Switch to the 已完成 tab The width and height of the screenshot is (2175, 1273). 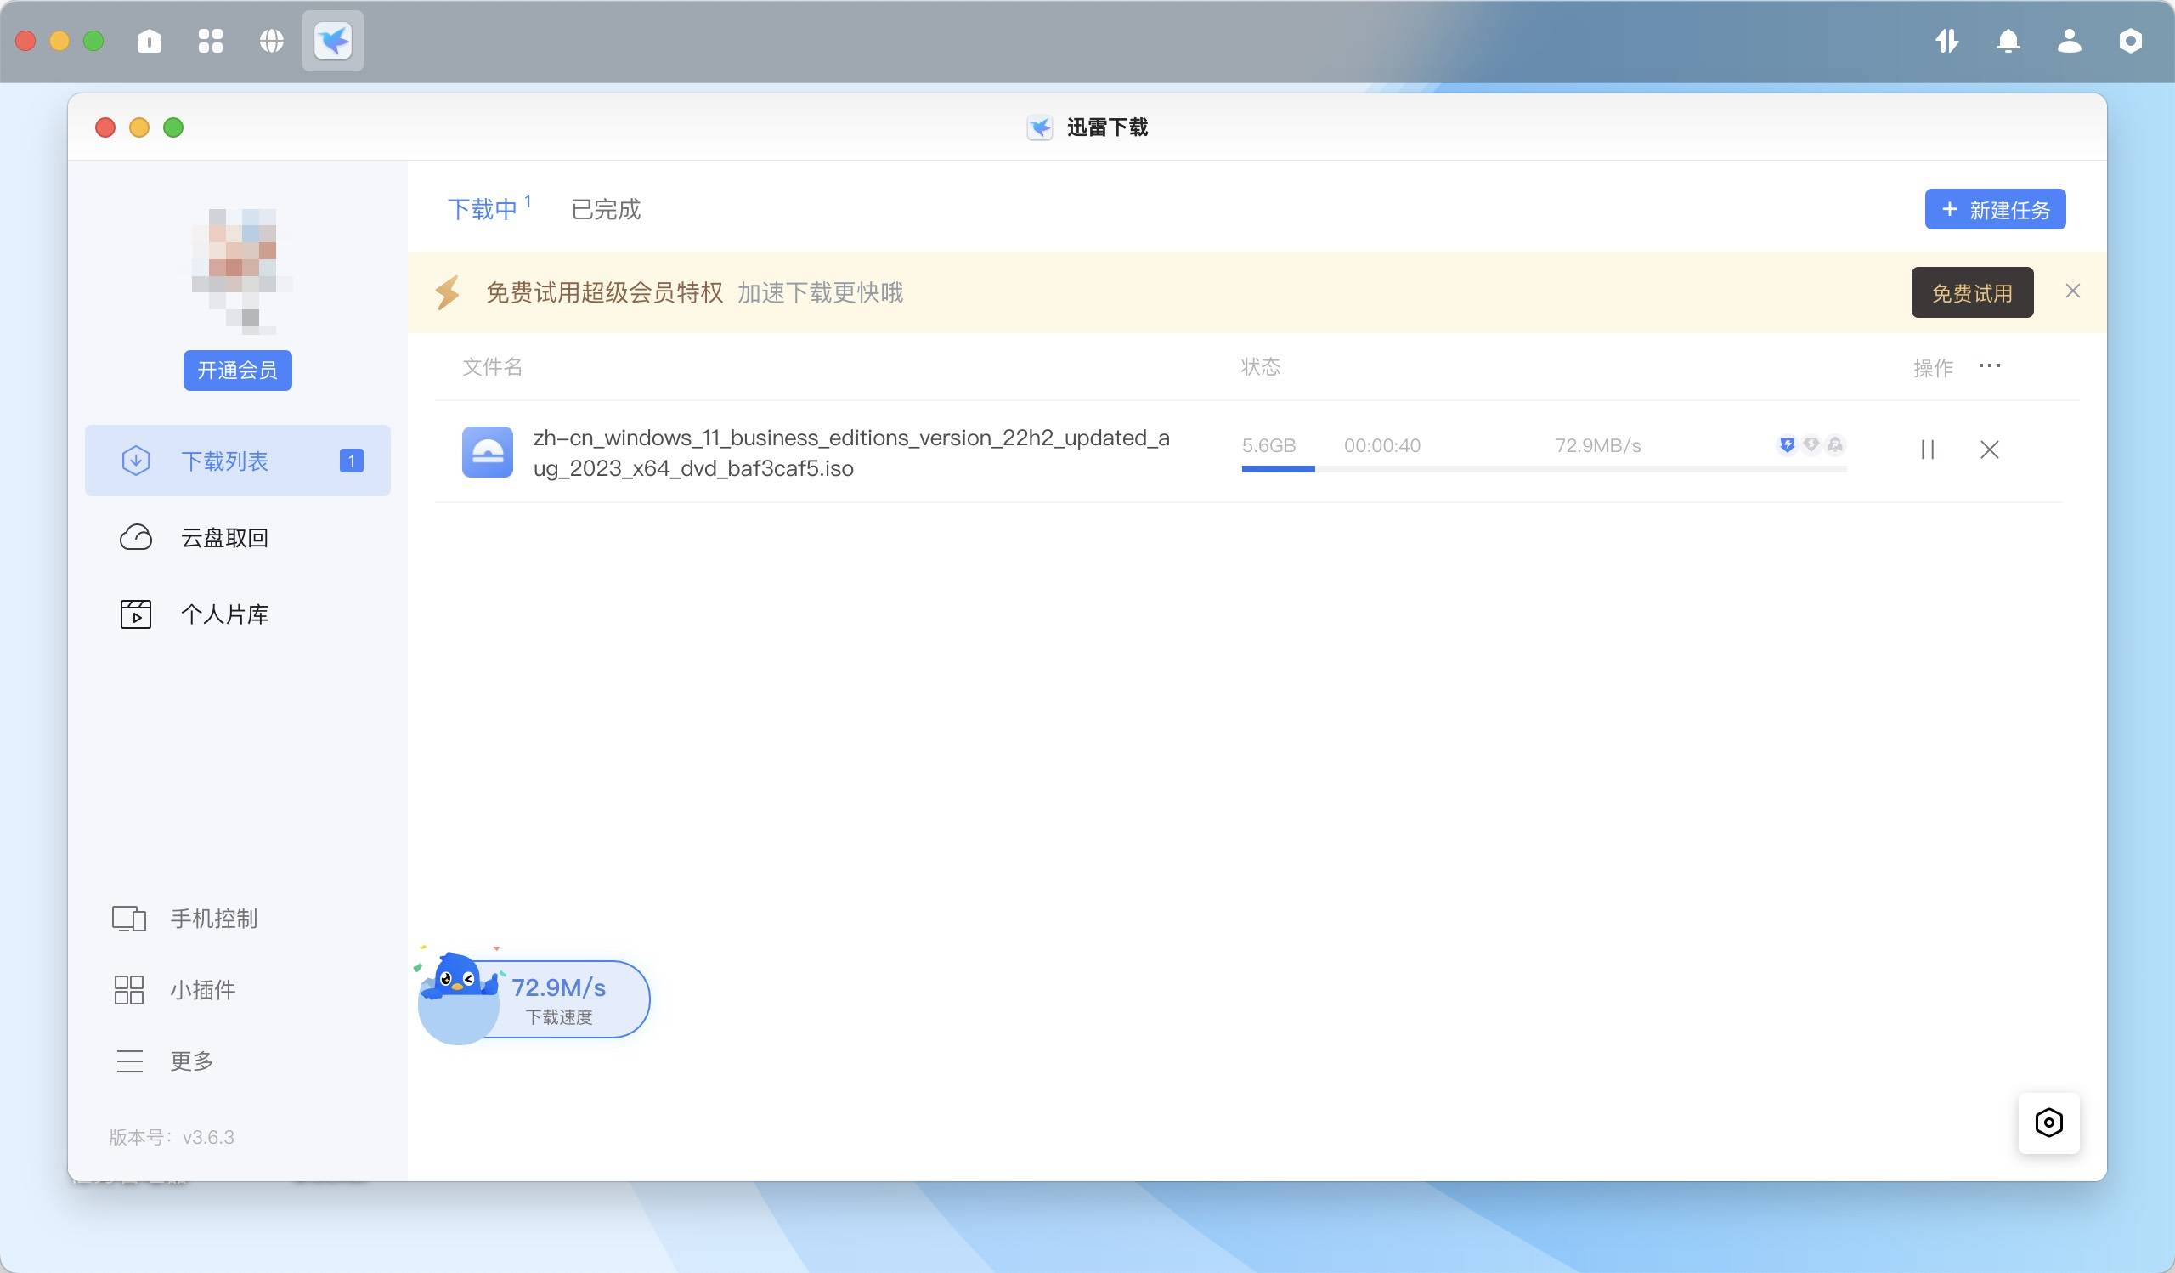point(606,209)
